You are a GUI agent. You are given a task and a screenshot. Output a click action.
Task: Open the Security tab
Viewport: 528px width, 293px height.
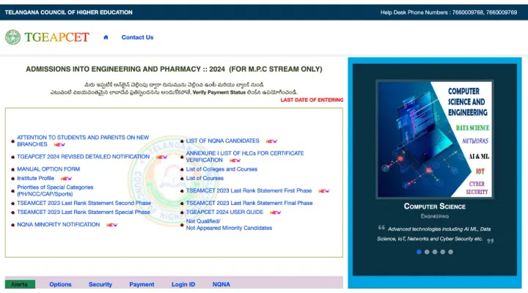100,284
